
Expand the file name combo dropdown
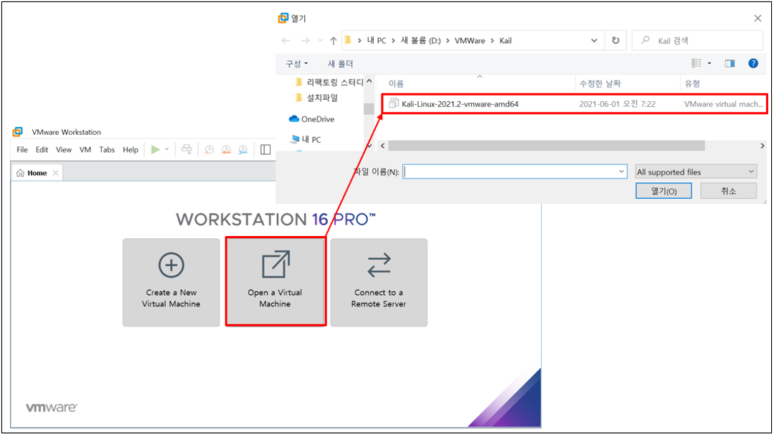point(621,171)
